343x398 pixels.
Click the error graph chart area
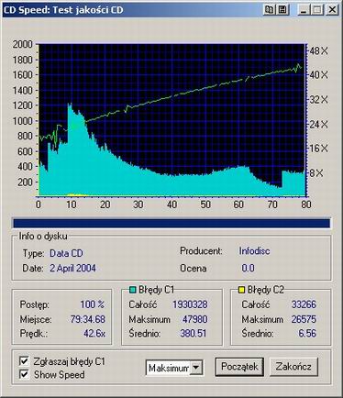[x=171, y=120]
